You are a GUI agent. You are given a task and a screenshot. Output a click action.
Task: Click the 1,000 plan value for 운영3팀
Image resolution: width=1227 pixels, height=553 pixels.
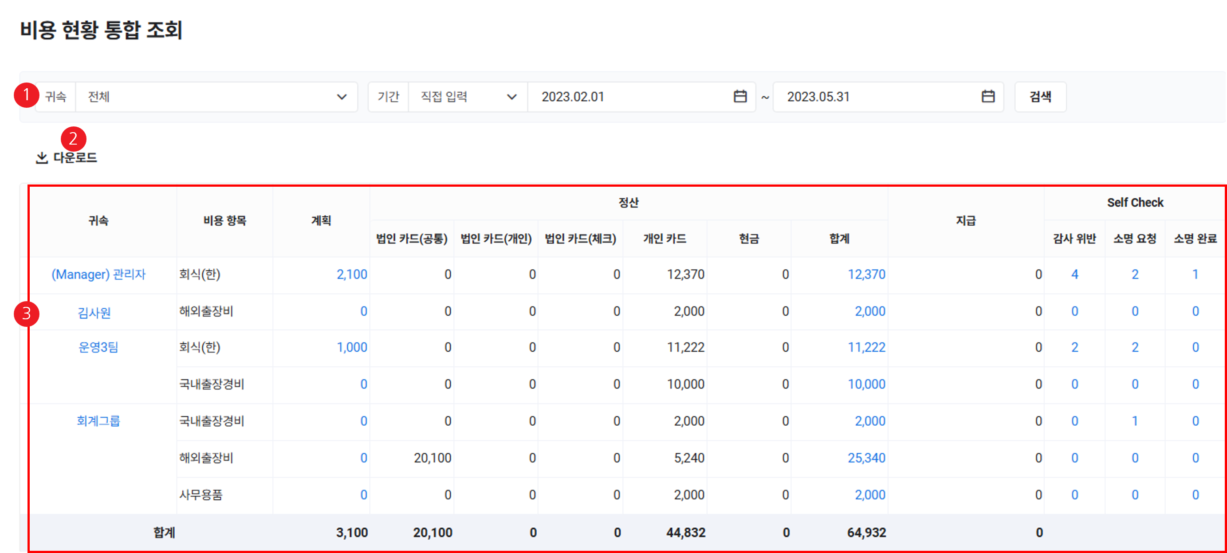coord(351,347)
